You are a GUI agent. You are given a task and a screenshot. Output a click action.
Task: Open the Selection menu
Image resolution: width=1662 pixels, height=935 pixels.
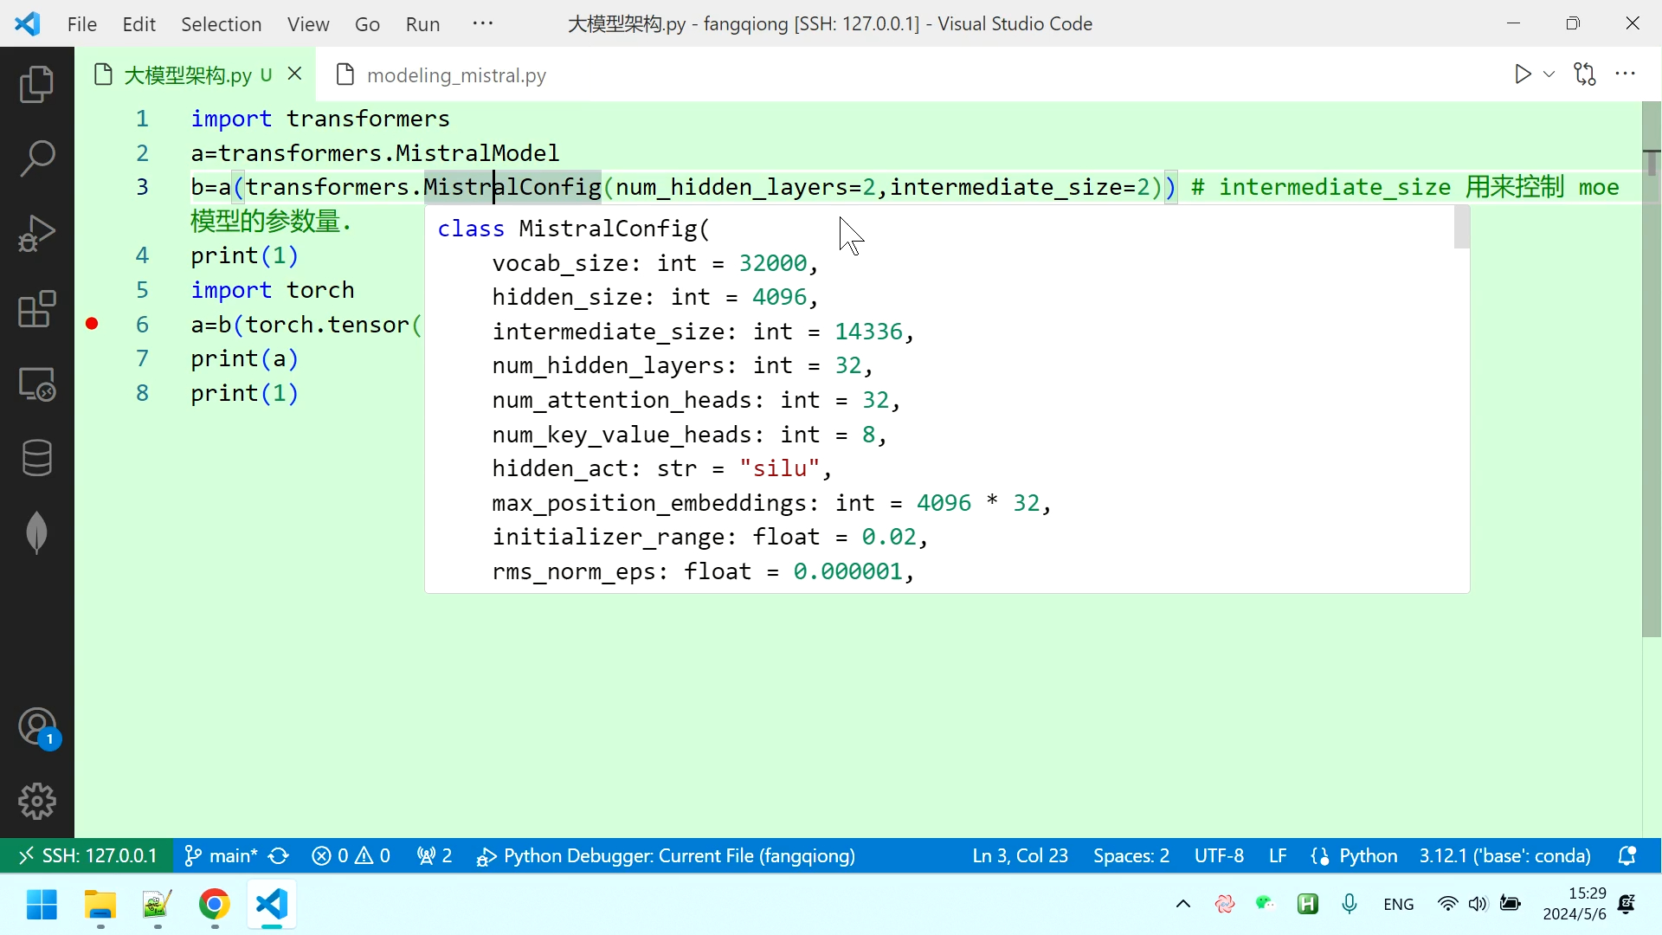coord(221,23)
